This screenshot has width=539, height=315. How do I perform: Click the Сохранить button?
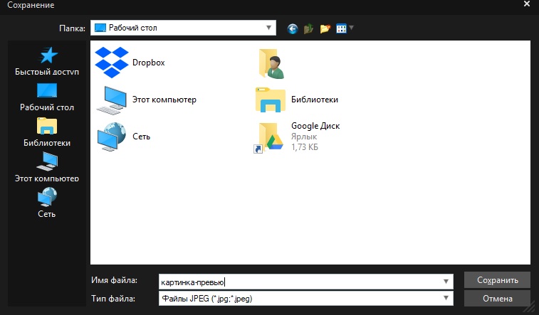click(498, 280)
